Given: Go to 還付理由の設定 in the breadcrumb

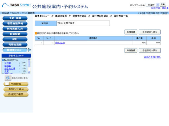Looking at the screenshot, I should coord(100,16).
